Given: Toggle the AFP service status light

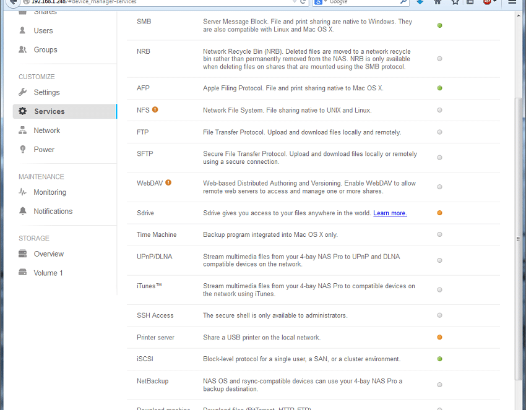Looking at the screenshot, I should point(439,88).
